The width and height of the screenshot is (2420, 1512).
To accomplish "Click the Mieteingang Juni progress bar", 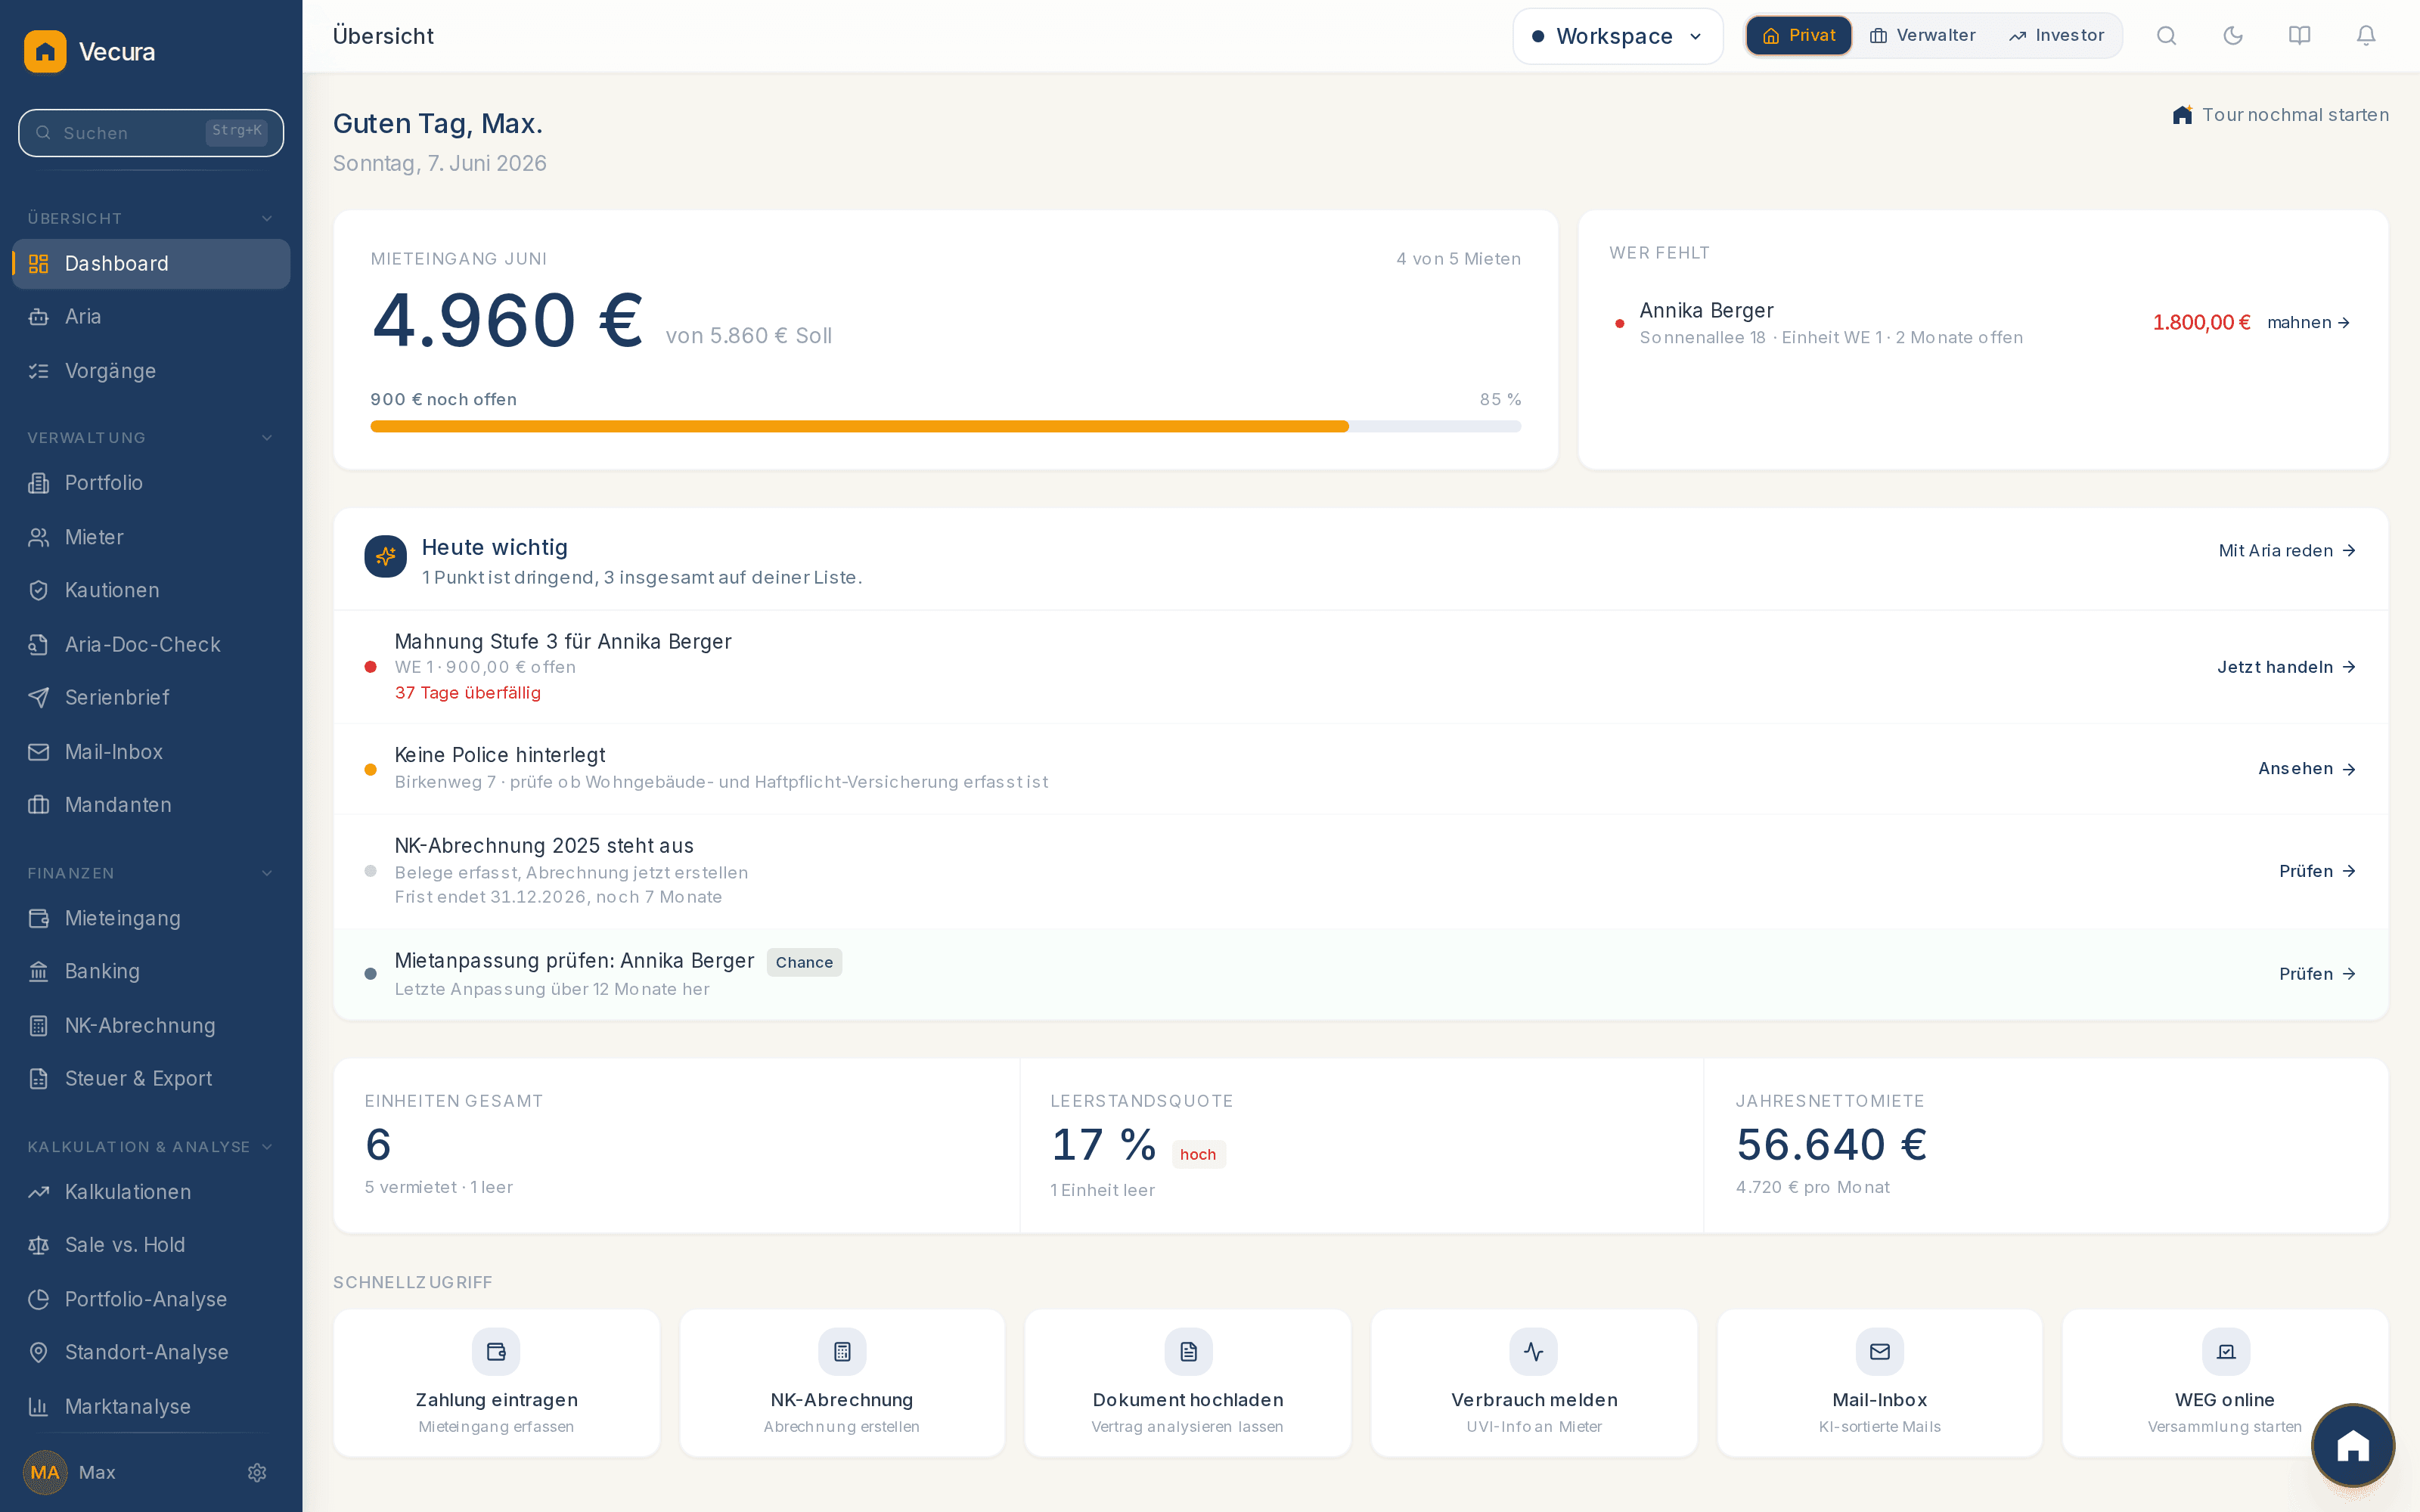I will click(x=945, y=427).
